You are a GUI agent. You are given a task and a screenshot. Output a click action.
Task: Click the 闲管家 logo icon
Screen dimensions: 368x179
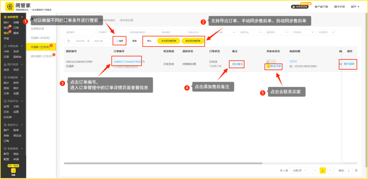(10, 6)
